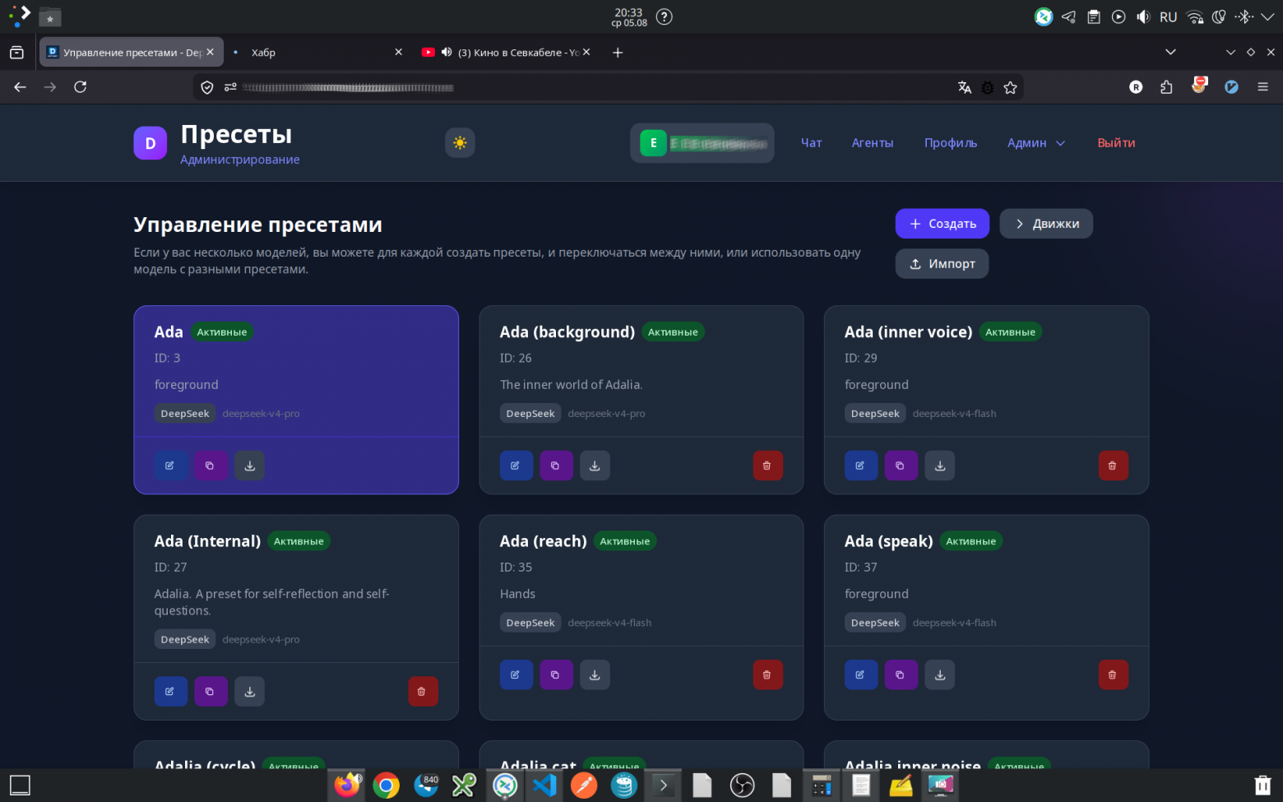Open the user account badge with E avatar

coord(702,143)
